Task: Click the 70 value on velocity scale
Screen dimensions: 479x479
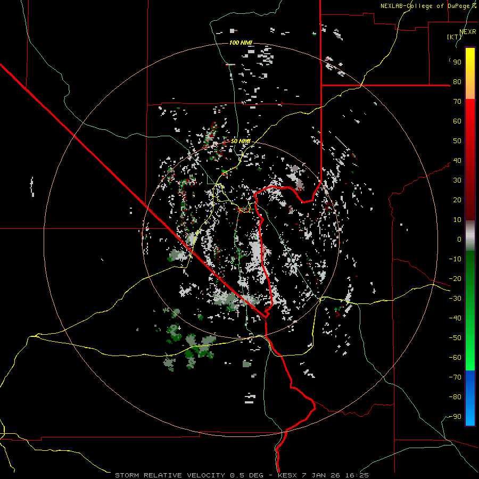Action: point(457,102)
